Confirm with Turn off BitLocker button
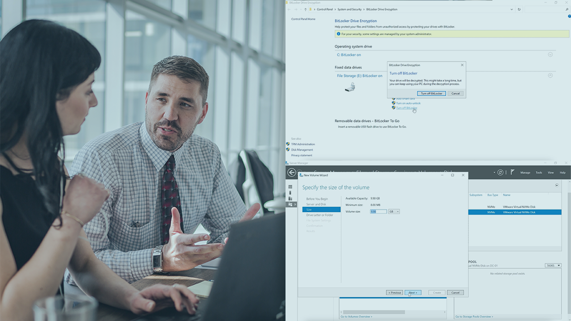Viewport: 571px width, 321px height. 431,94
